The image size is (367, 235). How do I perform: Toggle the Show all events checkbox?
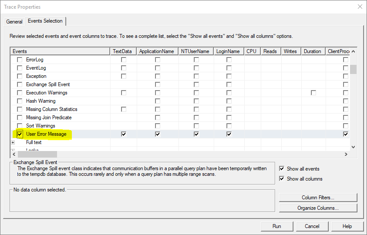tap(282, 169)
